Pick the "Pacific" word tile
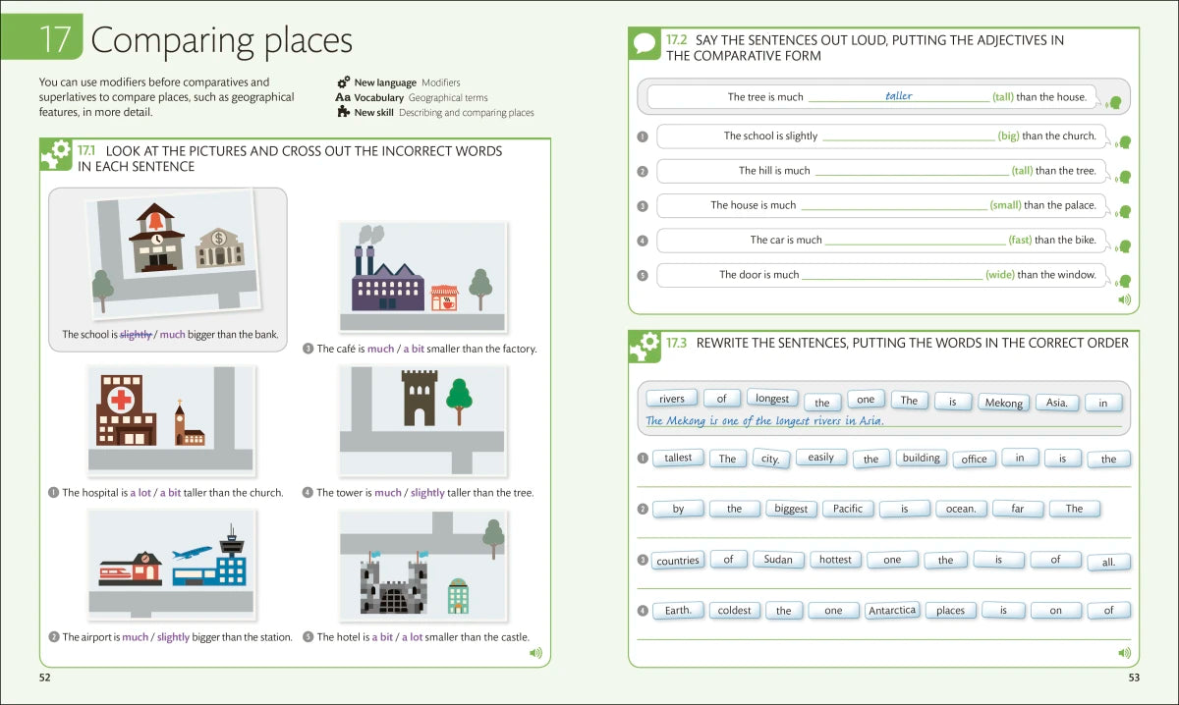Viewport: 1179px width, 705px height. pos(847,509)
